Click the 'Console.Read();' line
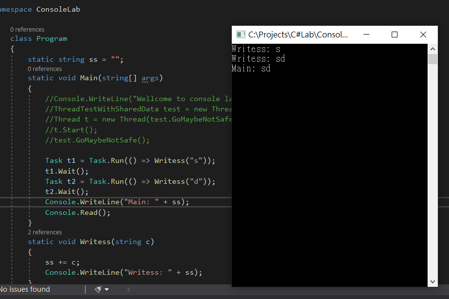This screenshot has width=449, height=299. (78, 212)
